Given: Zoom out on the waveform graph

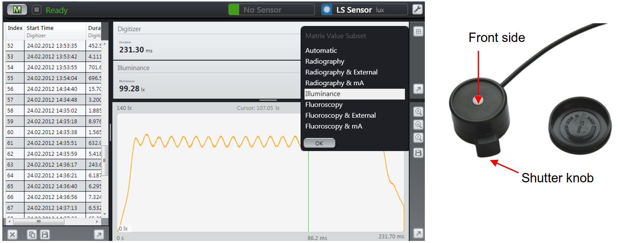Looking at the screenshot, I should pyautogui.click(x=418, y=124).
